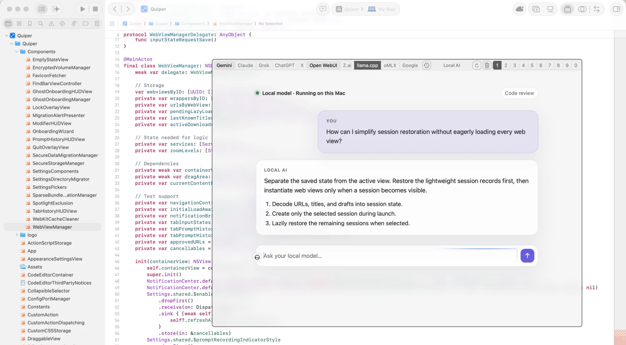Viewport: 626px width, 345px height.
Task: Delete session with the trash icon
Action: click(x=487, y=66)
